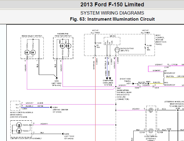Click the "VDB05" circuit code
The width and height of the screenshot is (184, 141).
point(109,74)
